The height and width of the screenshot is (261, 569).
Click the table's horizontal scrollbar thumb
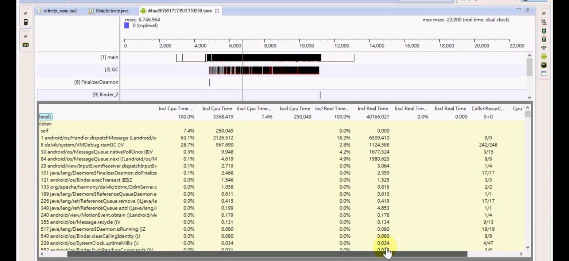266,254
